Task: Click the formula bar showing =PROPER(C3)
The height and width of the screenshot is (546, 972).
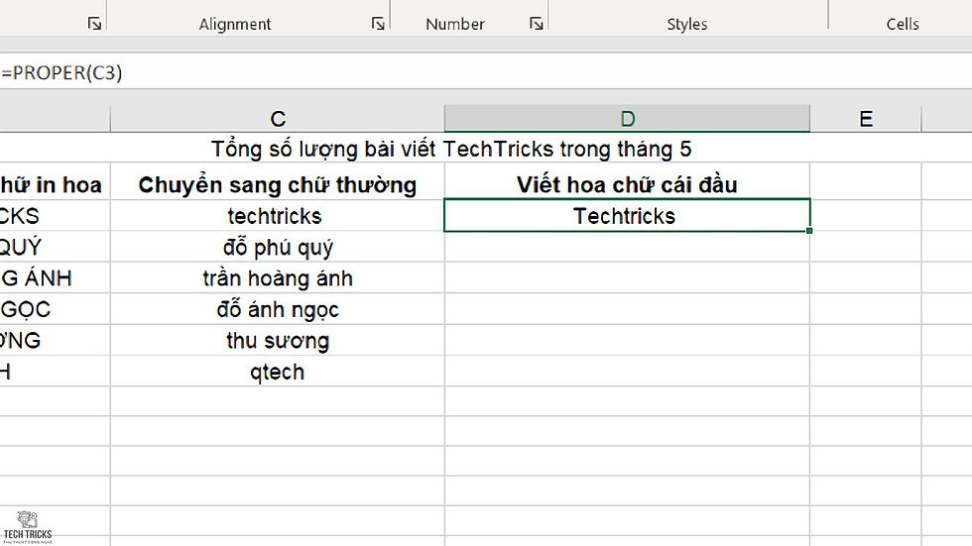Action: click(x=486, y=73)
